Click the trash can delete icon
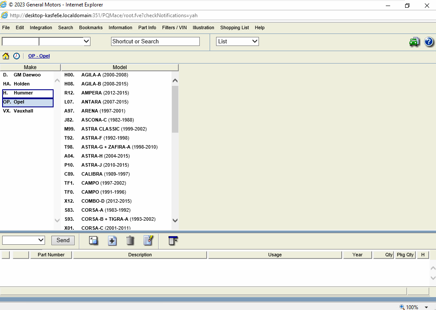The height and width of the screenshot is (310, 436). (130, 240)
